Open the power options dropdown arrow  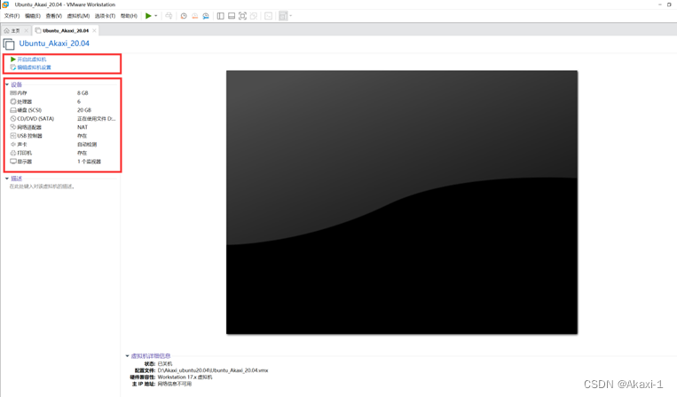(156, 16)
